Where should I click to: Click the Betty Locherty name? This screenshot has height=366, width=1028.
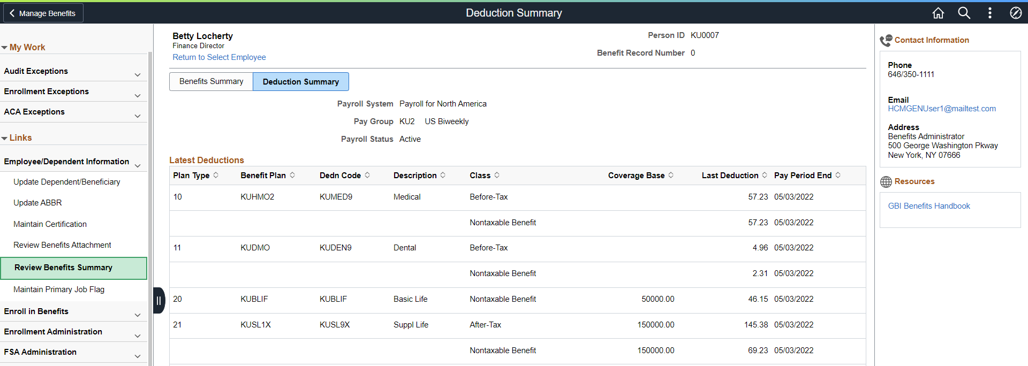click(x=202, y=36)
